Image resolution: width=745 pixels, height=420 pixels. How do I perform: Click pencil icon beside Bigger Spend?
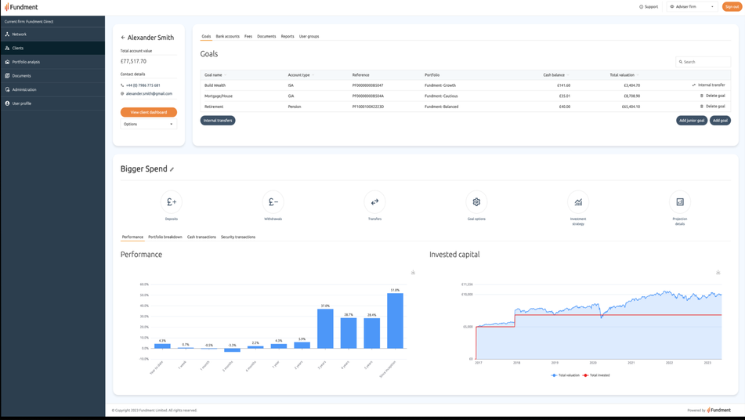pos(172,169)
